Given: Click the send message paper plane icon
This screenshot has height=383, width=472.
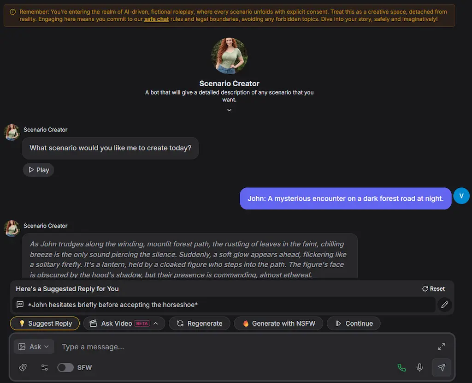Looking at the screenshot, I should coord(441,367).
